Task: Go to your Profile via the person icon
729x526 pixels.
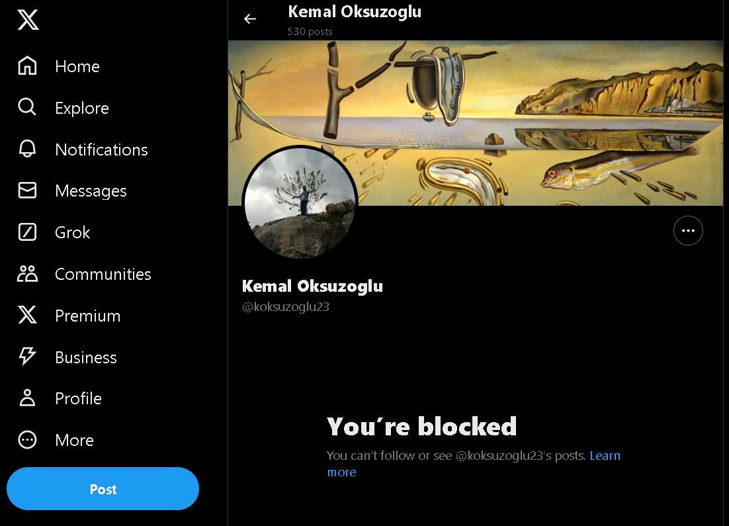Action: (27, 398)
